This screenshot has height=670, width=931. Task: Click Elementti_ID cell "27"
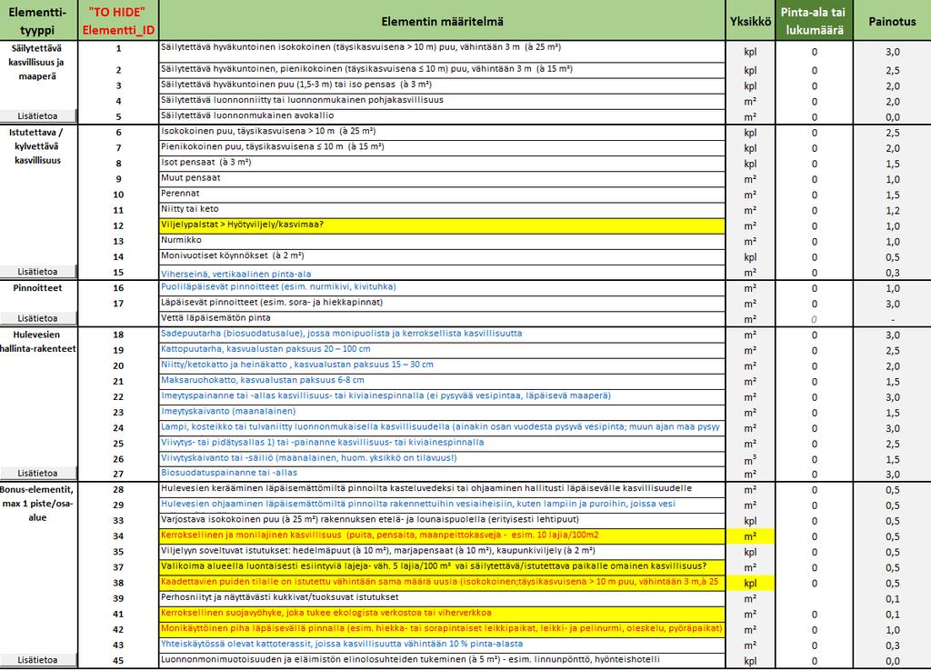pos(118,474)
